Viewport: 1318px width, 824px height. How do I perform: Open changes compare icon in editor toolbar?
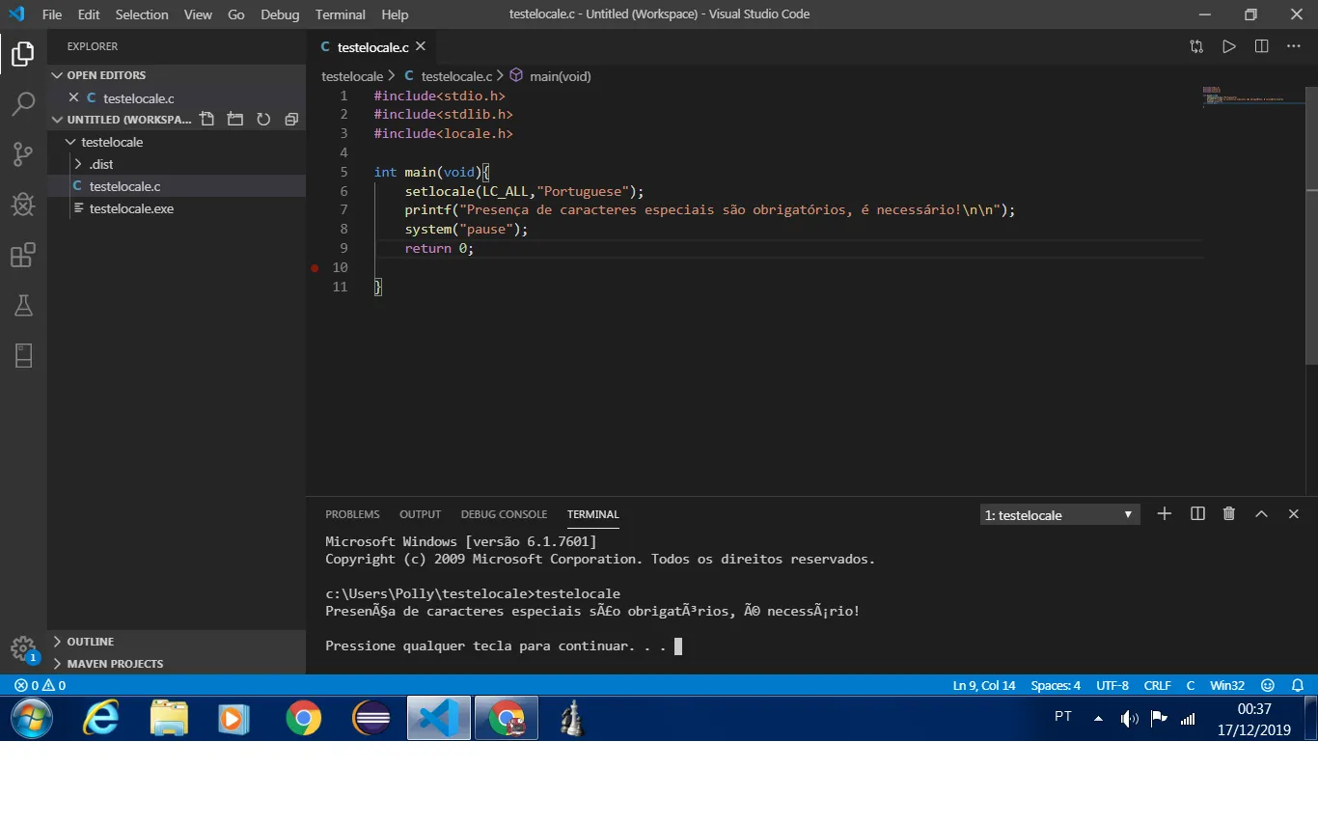coord(1196,46)
